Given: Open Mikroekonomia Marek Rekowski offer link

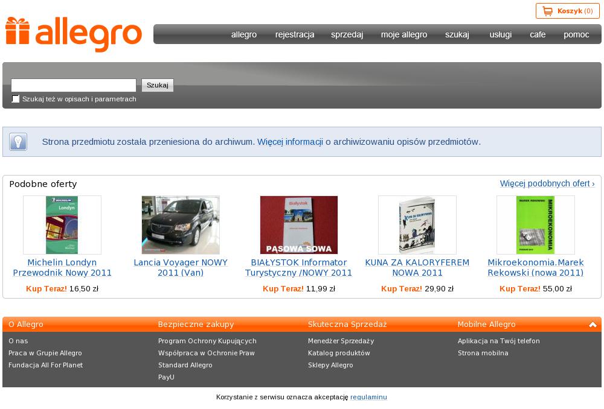Looking at the screenshot, I should (535, 267).
